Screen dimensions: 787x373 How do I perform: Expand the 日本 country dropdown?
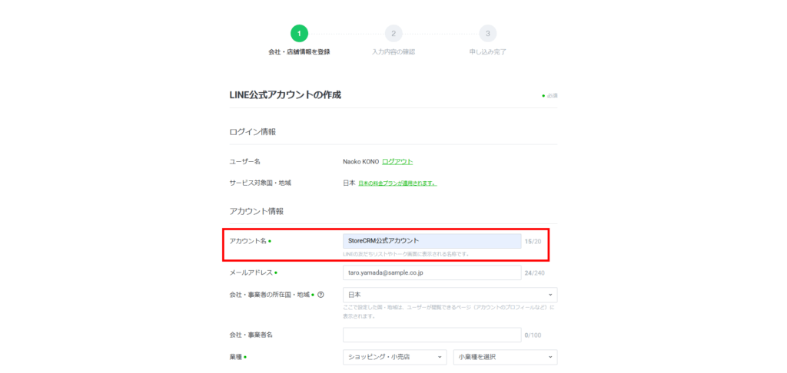[450, 295]
